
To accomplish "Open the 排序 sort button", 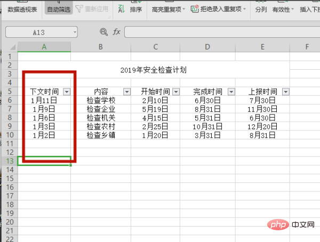I will point(135,10).
